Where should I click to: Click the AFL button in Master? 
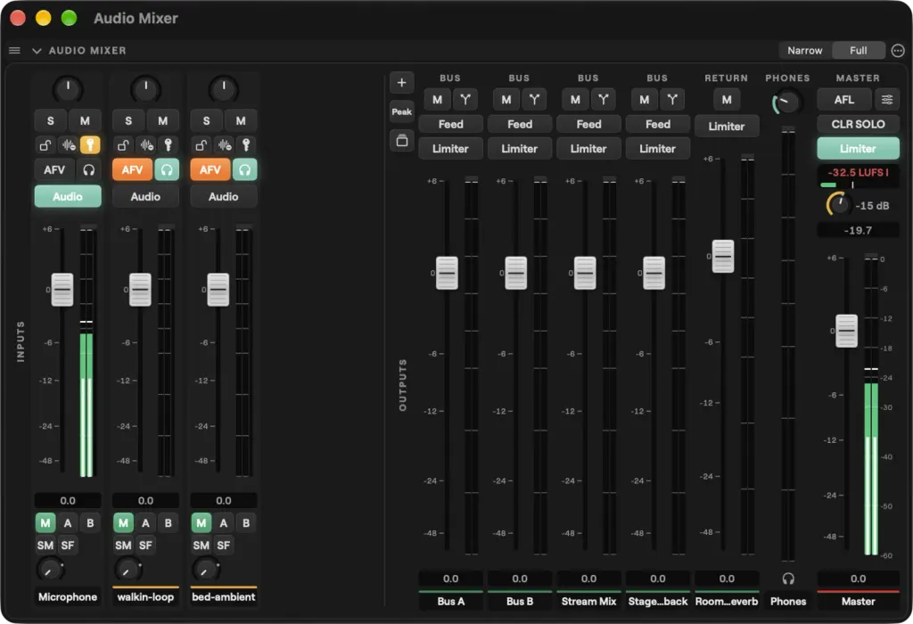[844, 100]
